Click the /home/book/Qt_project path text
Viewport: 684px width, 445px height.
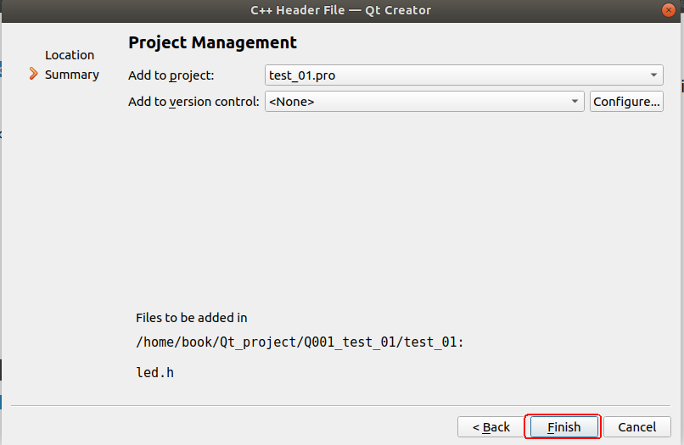[x=300, y=342]
